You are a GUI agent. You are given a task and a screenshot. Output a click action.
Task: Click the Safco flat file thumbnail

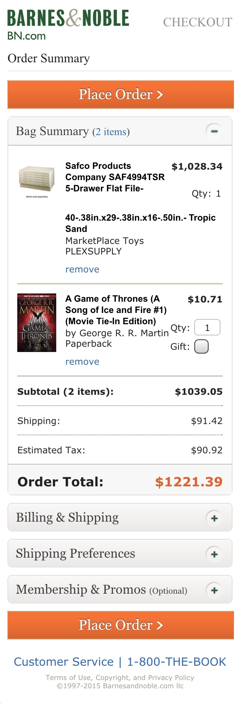pos(37,179)
